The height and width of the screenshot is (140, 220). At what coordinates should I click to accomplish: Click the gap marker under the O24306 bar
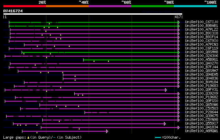47,57
